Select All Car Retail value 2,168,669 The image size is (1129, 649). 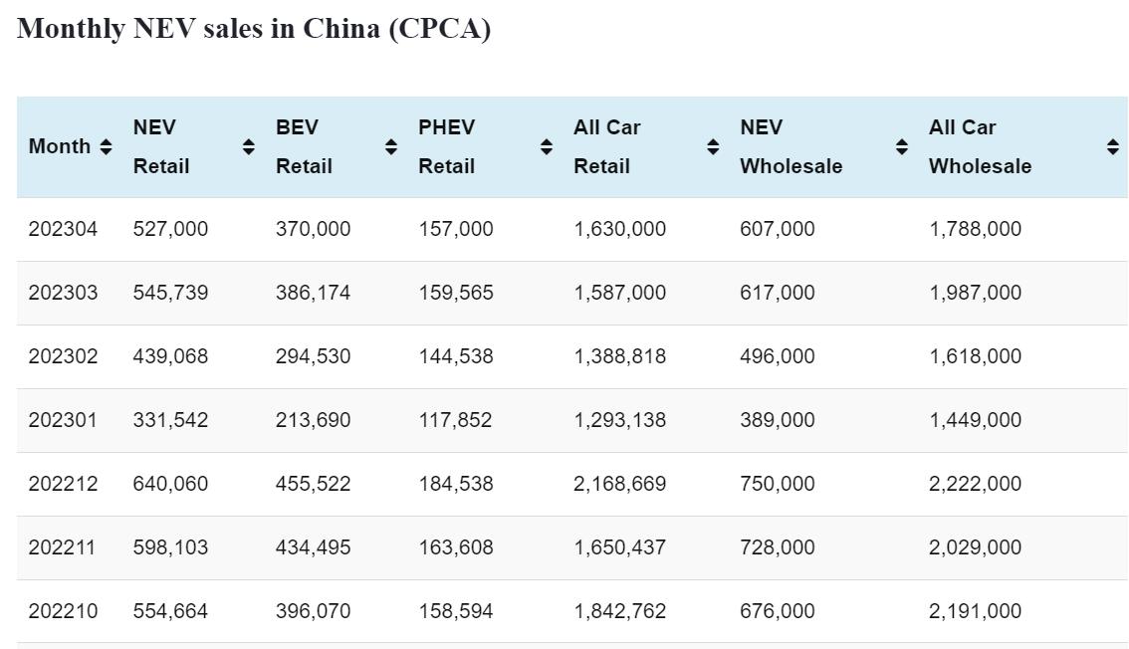[619, 484]
